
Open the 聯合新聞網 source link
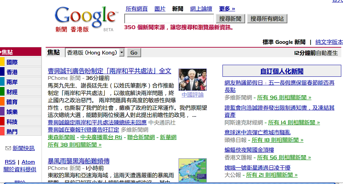(141, 137)
